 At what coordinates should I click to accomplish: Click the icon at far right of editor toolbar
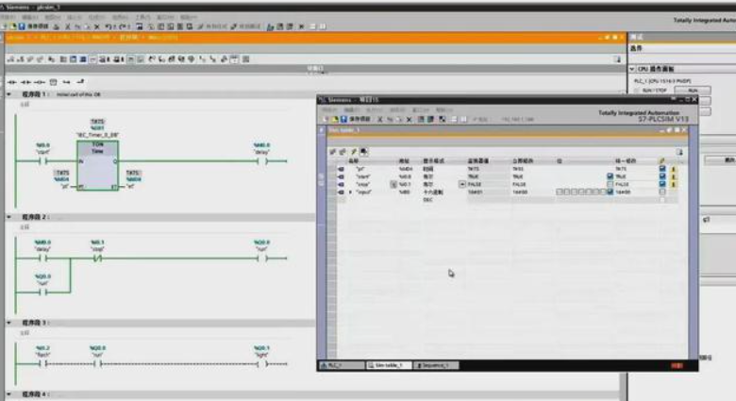click(617, 59)
